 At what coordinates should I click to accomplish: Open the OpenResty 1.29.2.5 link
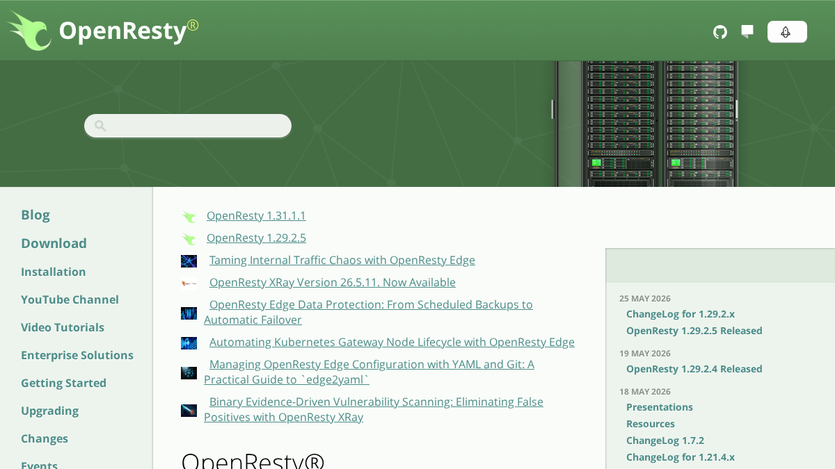tap(256, 238)
